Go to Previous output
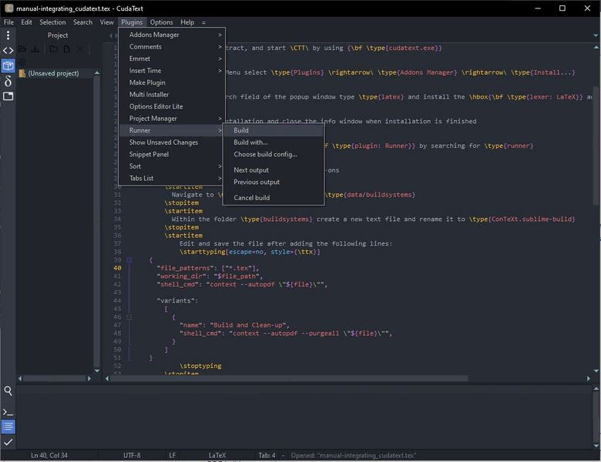Viewport: 601px width, 462px height. 274,182
